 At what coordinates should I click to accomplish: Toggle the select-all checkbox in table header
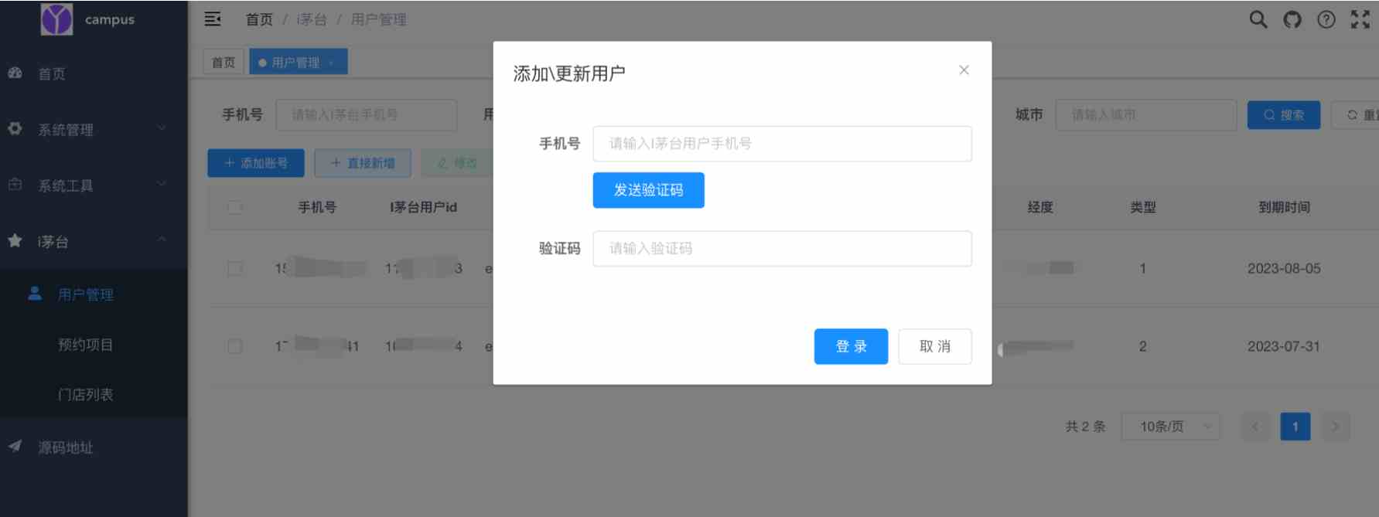(235, 207)
